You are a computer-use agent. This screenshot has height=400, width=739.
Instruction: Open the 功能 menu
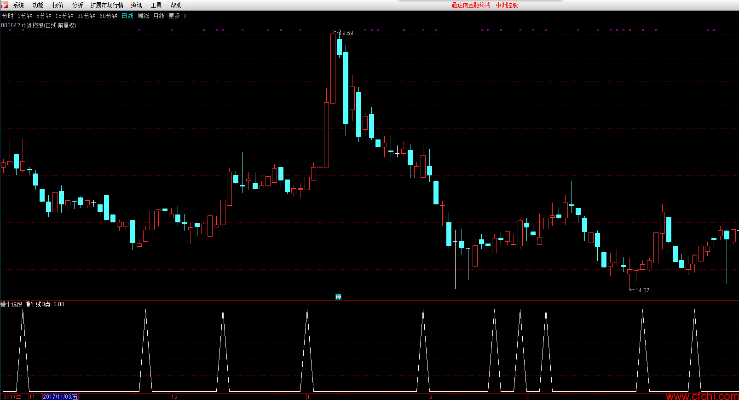pyautogui.click(x=38, y=5)
